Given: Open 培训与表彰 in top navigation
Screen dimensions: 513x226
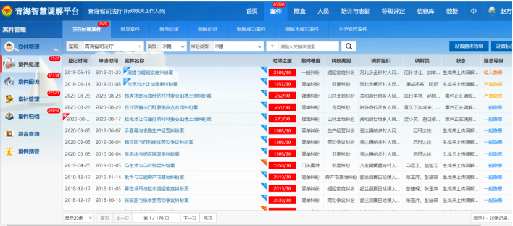Looking at the screenshot, I should pyautogui.click(x=356, y=11).
